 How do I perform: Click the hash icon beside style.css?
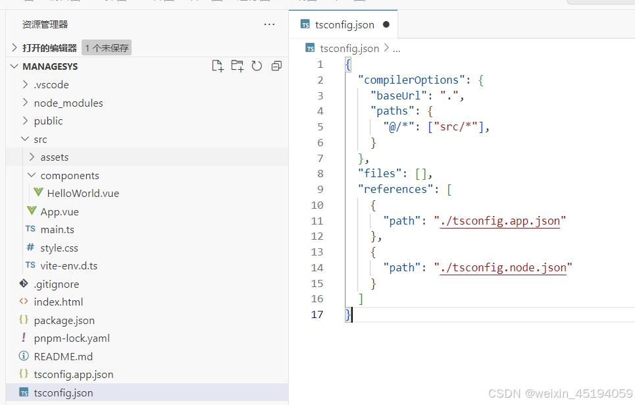pyautogui.click(x=30, y=247)
